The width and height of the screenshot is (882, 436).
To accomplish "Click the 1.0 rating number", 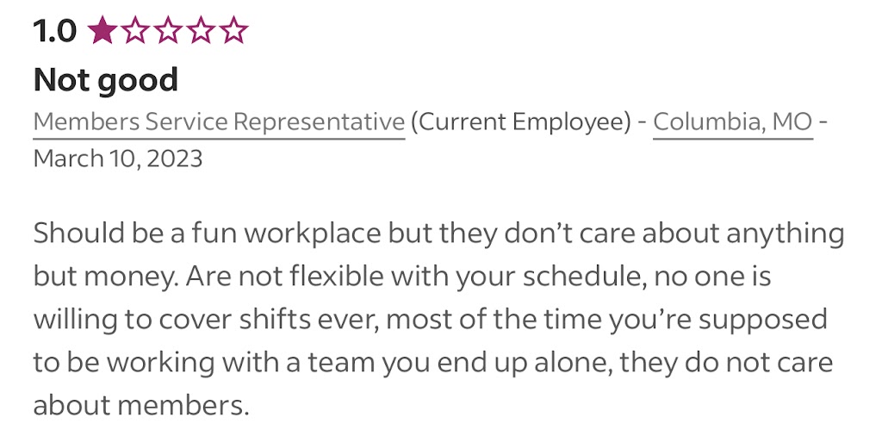I will [x=54, y=32].
